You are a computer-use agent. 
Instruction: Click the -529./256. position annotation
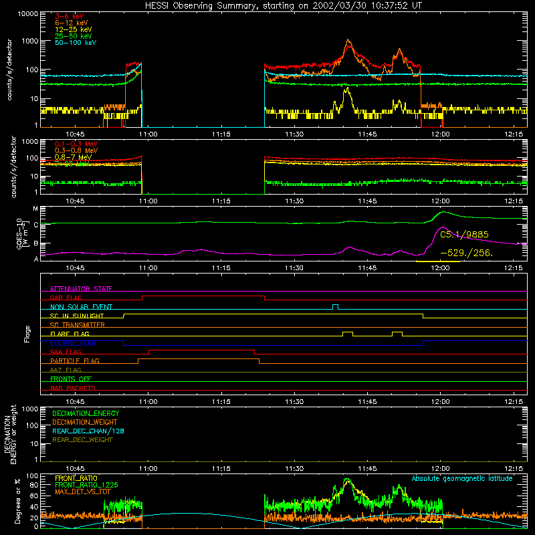click(x=467, y=253)
